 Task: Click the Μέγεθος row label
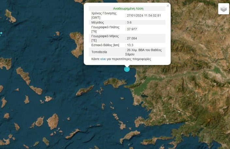point(98,22)
